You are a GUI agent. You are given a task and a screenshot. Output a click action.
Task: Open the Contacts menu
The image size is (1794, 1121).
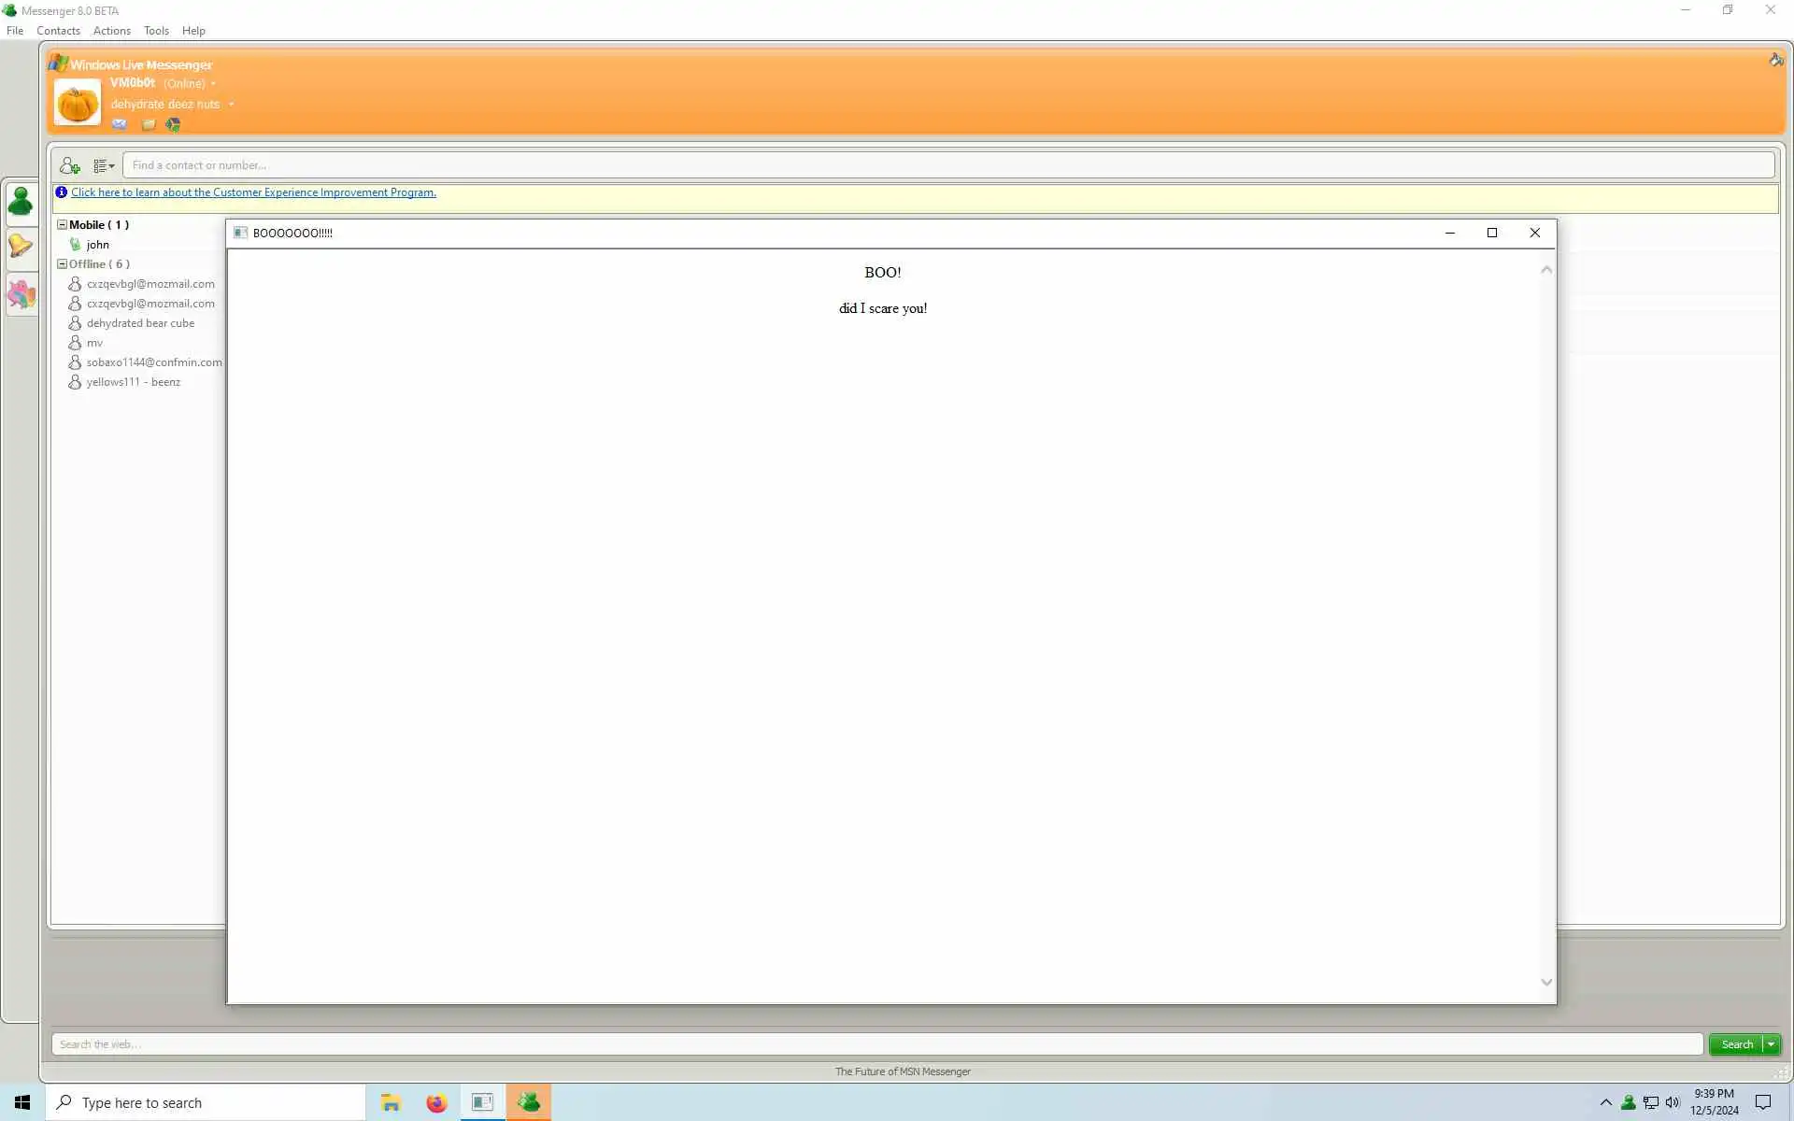click(x=58, y=31)
